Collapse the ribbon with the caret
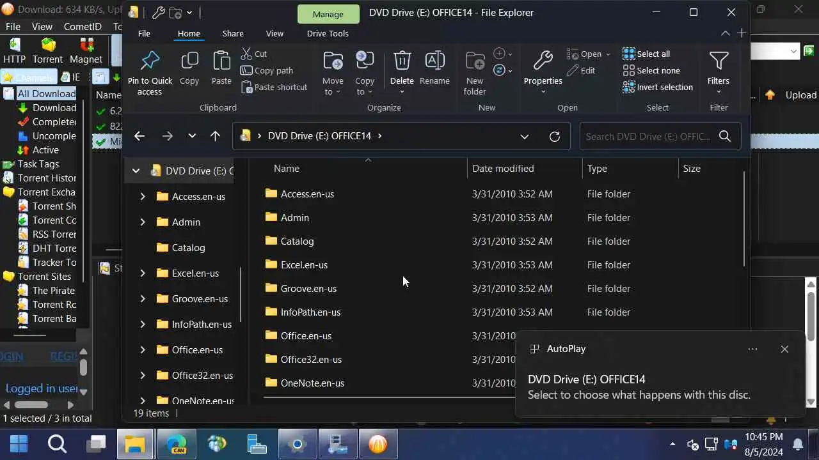Screen dimensions: 819x460 pos(725,33)
